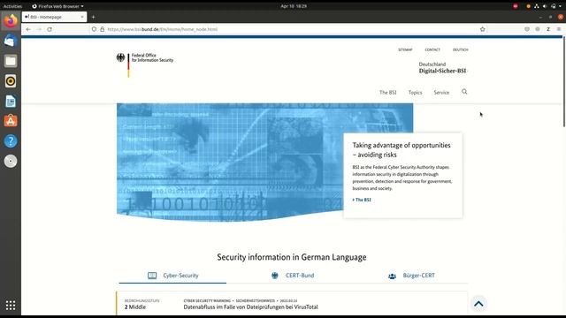This screenshot has height=318, width=566.
Task: Open the Sitemap link
Action: (405, 49)
